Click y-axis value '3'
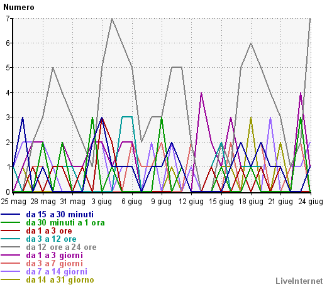Screen dimensions: 327x287 point(8,117)
